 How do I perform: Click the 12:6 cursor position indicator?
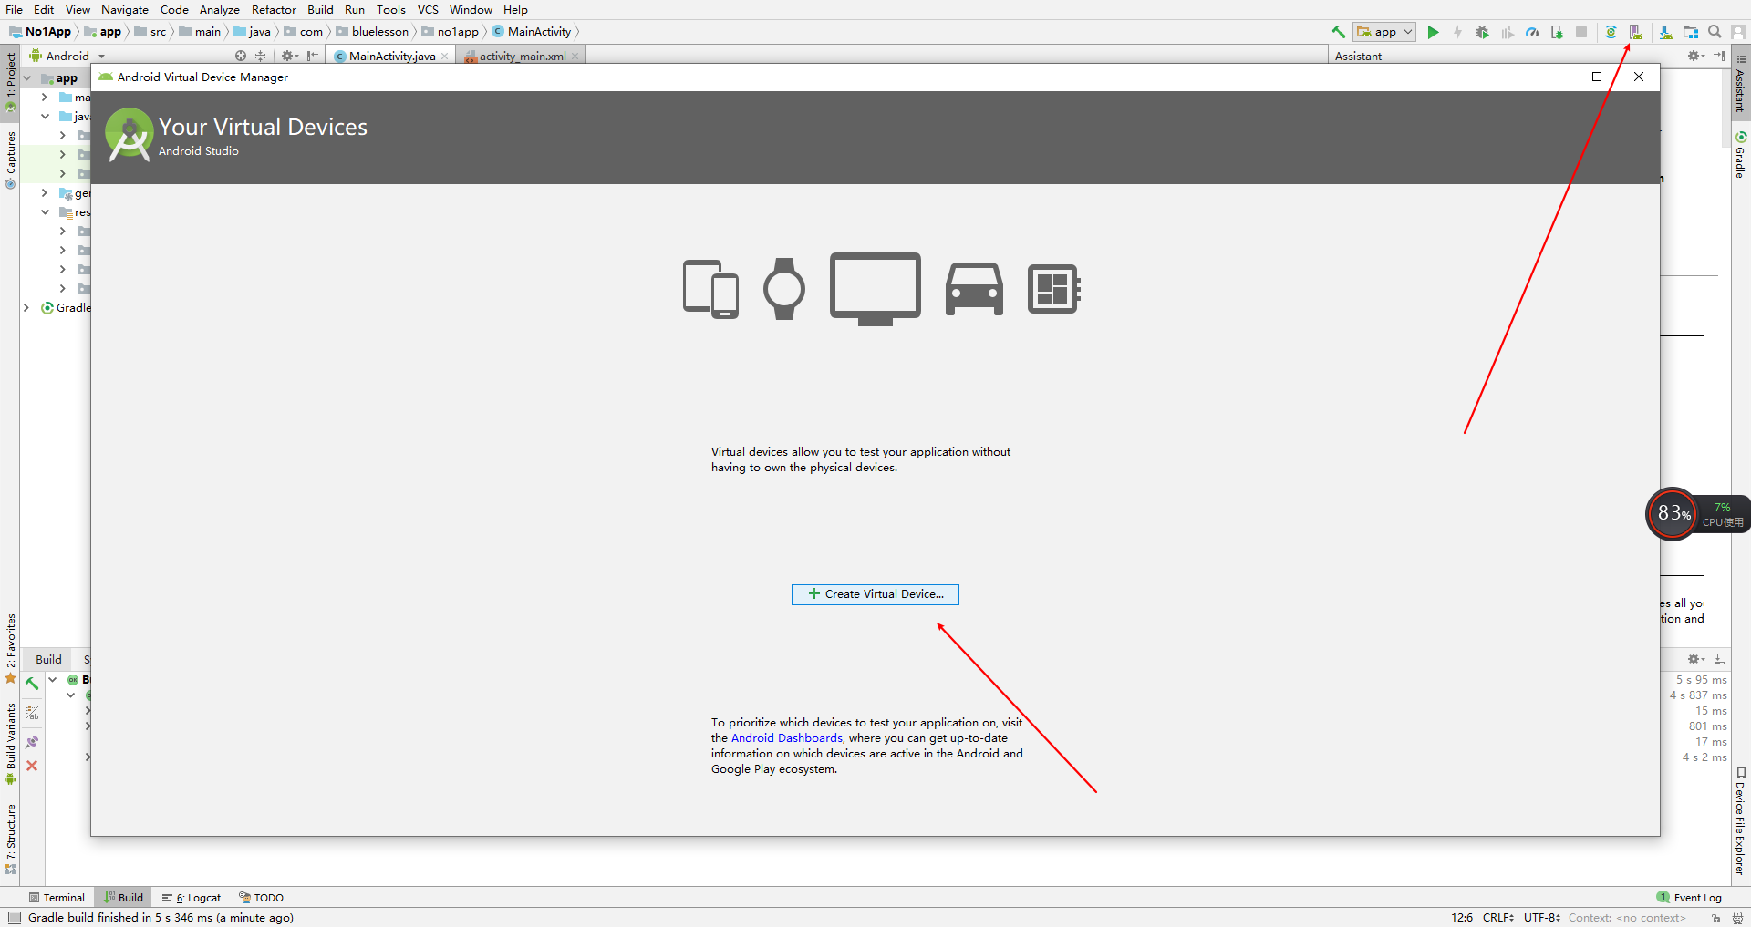click(1462, 918)
